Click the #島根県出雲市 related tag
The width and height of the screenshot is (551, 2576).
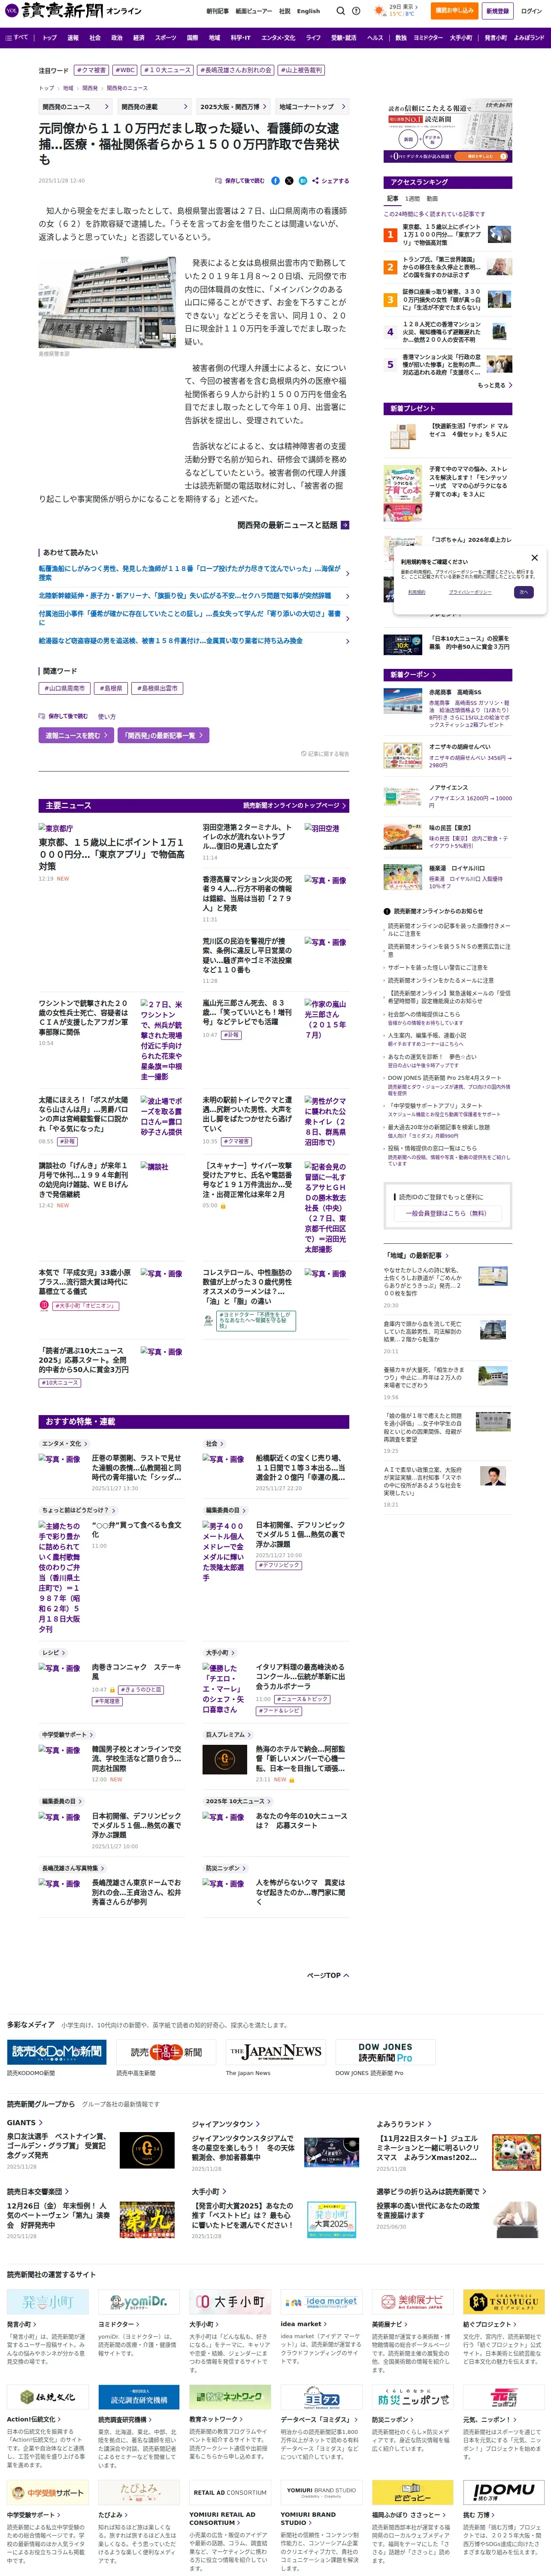(157, 688)
